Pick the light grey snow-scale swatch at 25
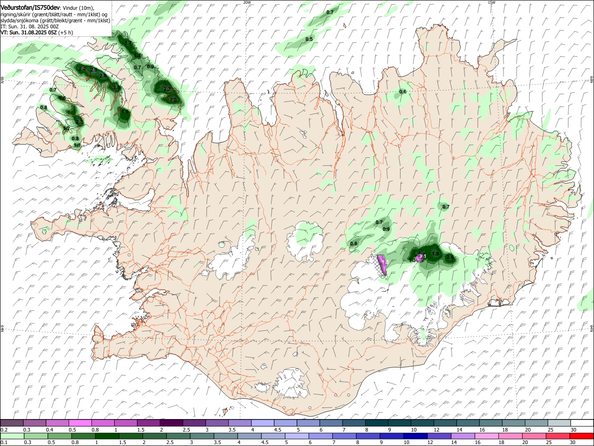The image size is (594, 446). click(559, 423)
